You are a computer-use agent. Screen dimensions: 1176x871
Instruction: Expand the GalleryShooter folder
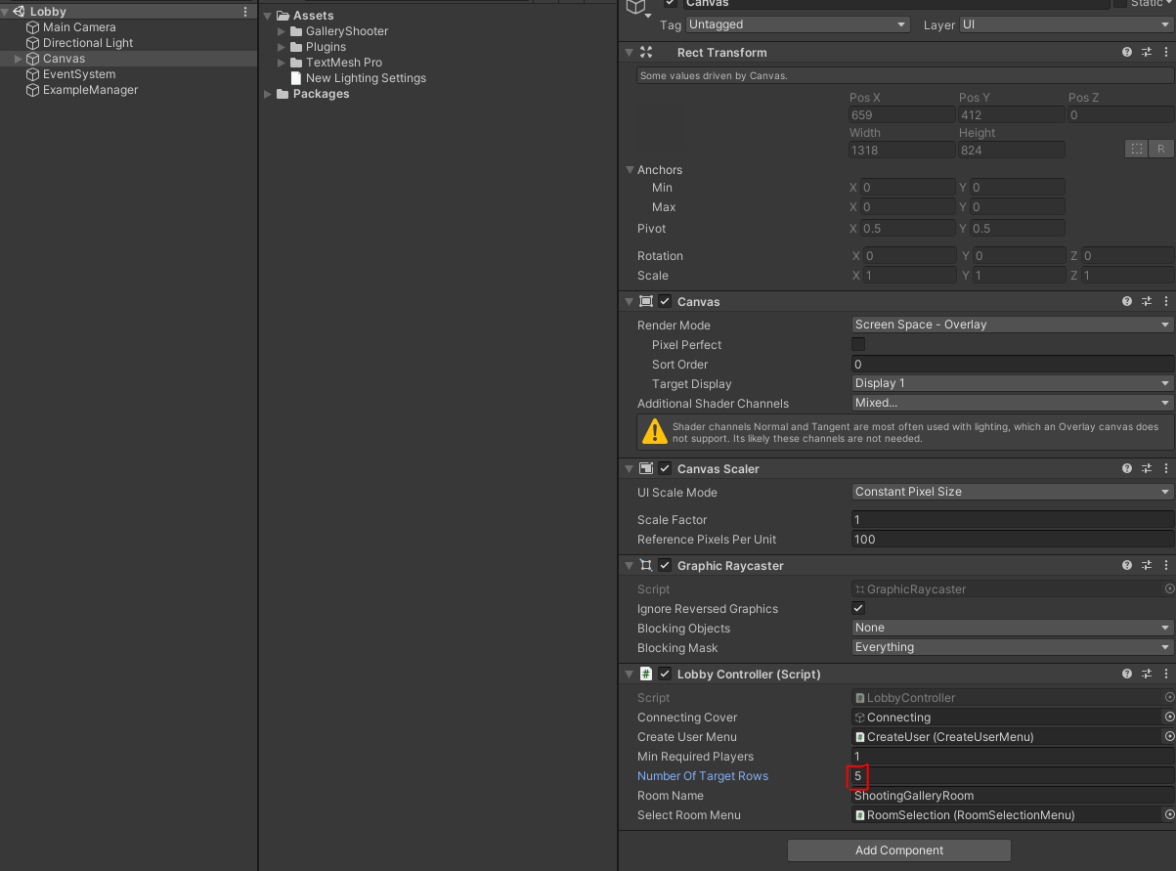pyautogui.click(x=283, y=31)
